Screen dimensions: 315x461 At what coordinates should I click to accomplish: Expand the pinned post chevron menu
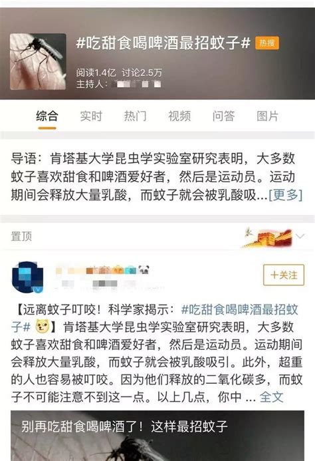pos(300,236)
